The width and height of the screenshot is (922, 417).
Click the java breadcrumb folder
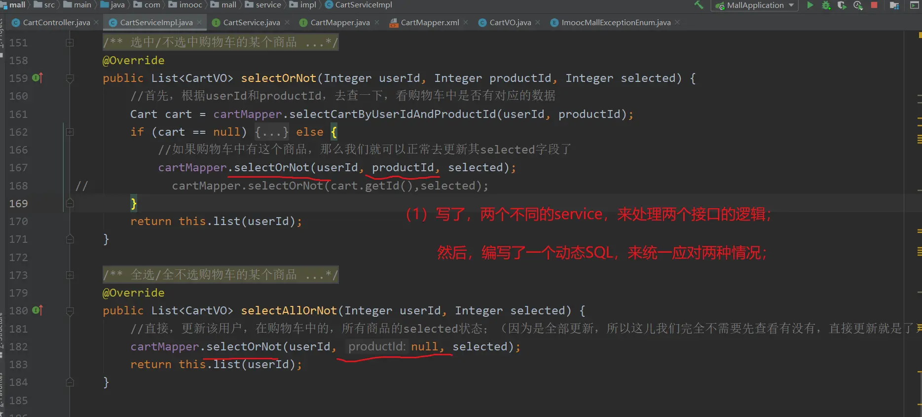(112, 5)
